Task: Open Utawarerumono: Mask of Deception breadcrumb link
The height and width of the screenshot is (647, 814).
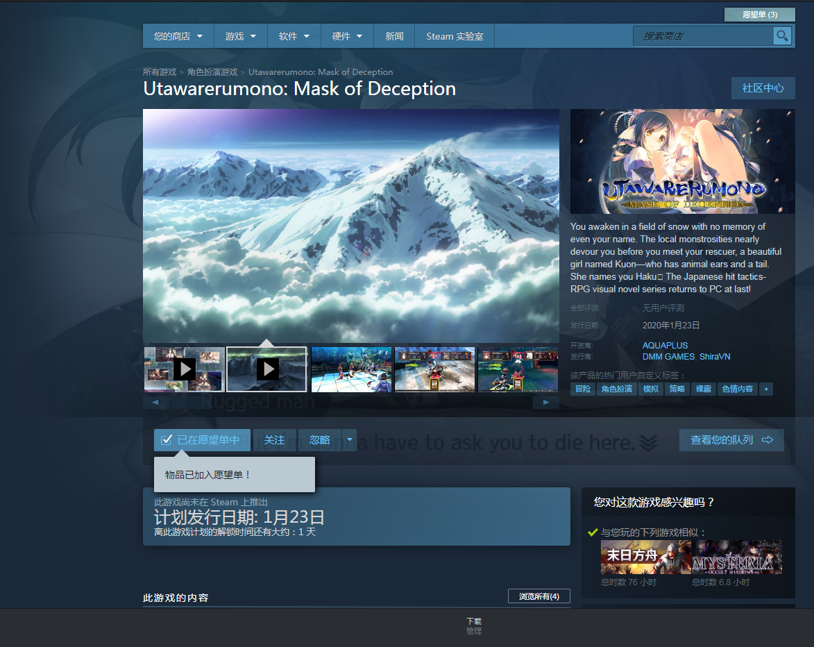Action: (321, 72)
